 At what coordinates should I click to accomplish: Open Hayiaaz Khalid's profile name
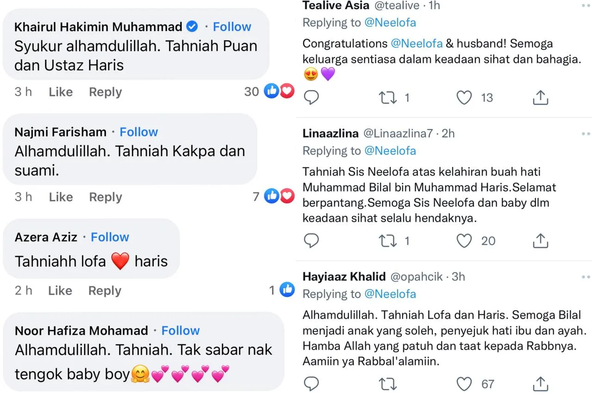(344, 277)
